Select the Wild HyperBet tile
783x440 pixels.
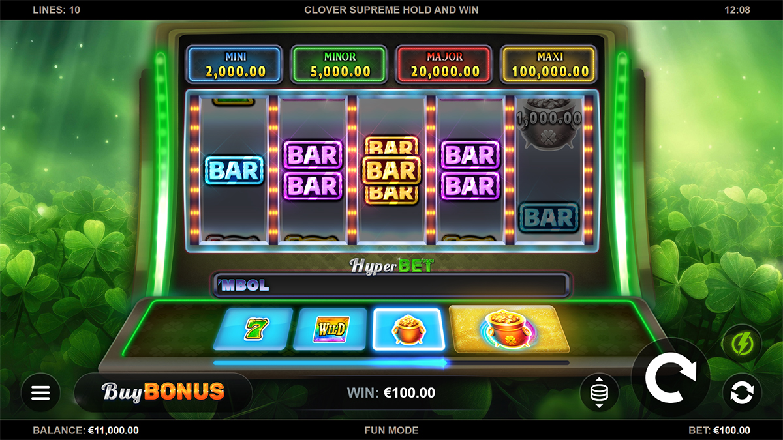click(x=331, y=329)
